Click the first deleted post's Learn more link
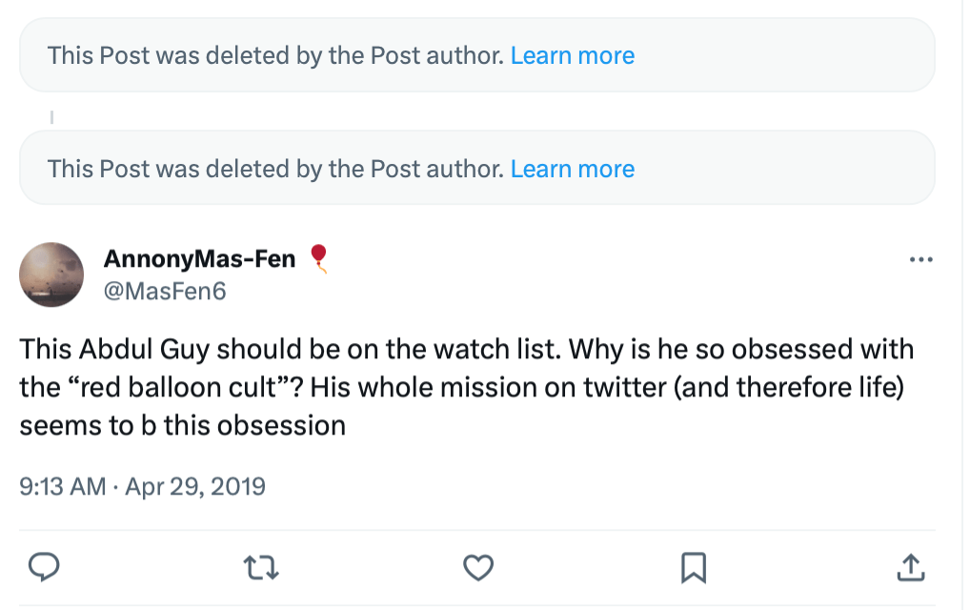Image resolution: width=970 pixels, height=610 pixels. [x=572, y=55]
